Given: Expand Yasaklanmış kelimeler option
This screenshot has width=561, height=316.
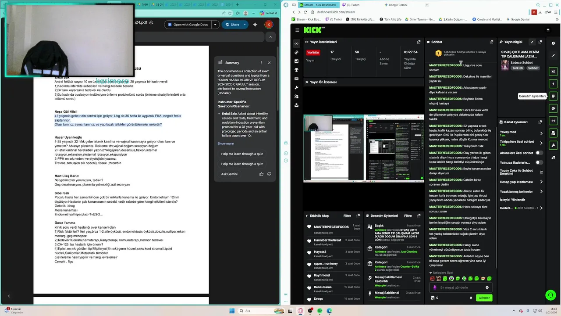Looking at the screenshot, I should [x=541, y=191].
